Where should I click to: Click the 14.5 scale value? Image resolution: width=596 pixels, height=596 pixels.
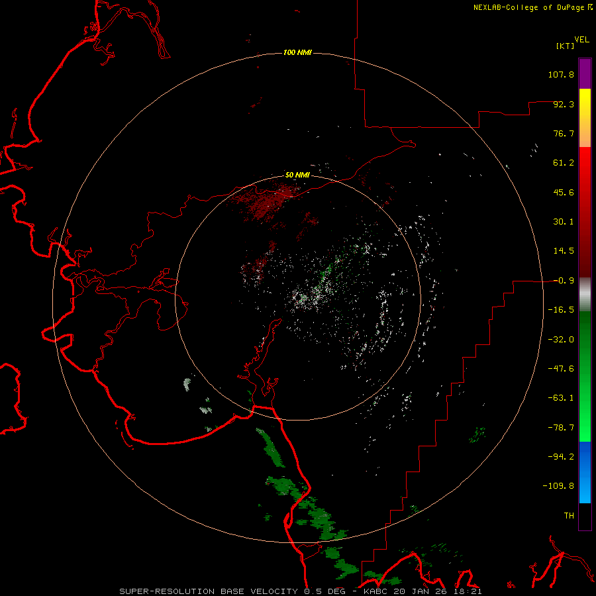(564, 251)
